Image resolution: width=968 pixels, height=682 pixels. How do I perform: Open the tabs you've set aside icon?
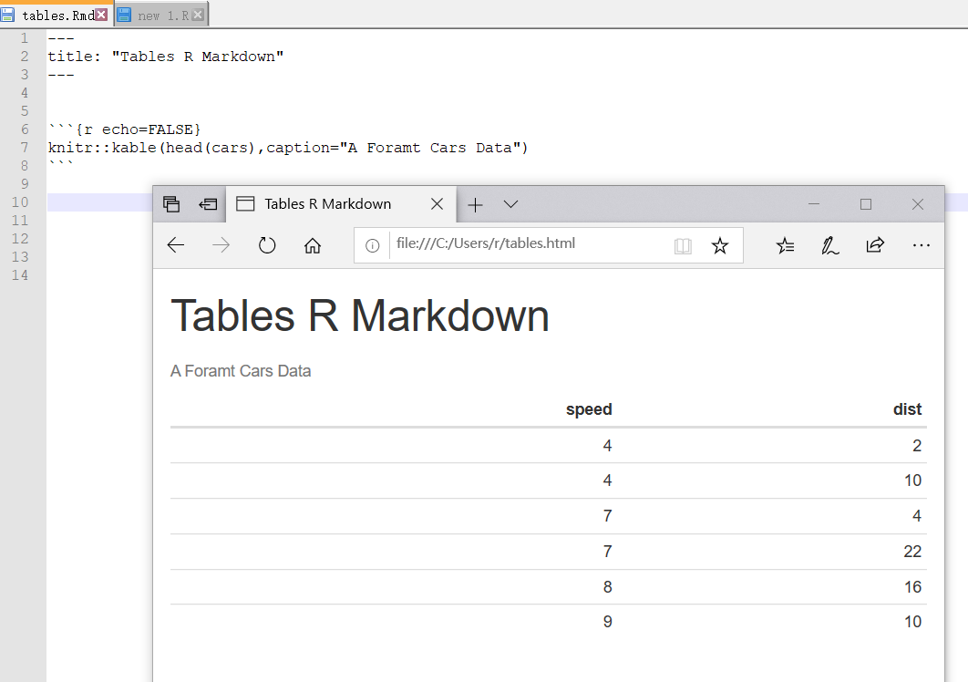[x=171, y=204]
